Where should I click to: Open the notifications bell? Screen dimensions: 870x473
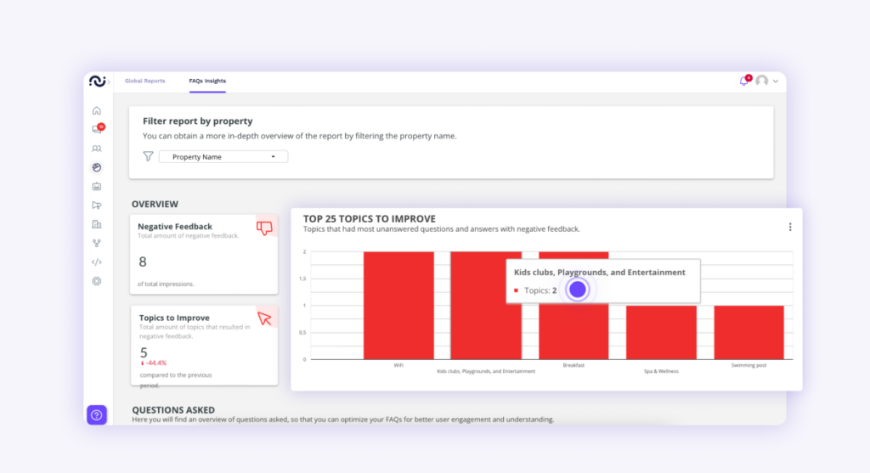(x=744, y=81)
